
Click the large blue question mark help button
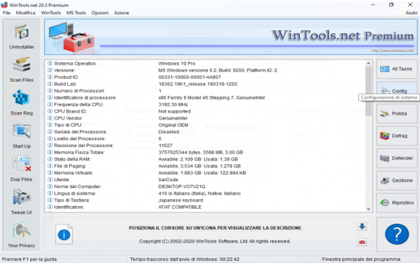[x=397, y=234]
